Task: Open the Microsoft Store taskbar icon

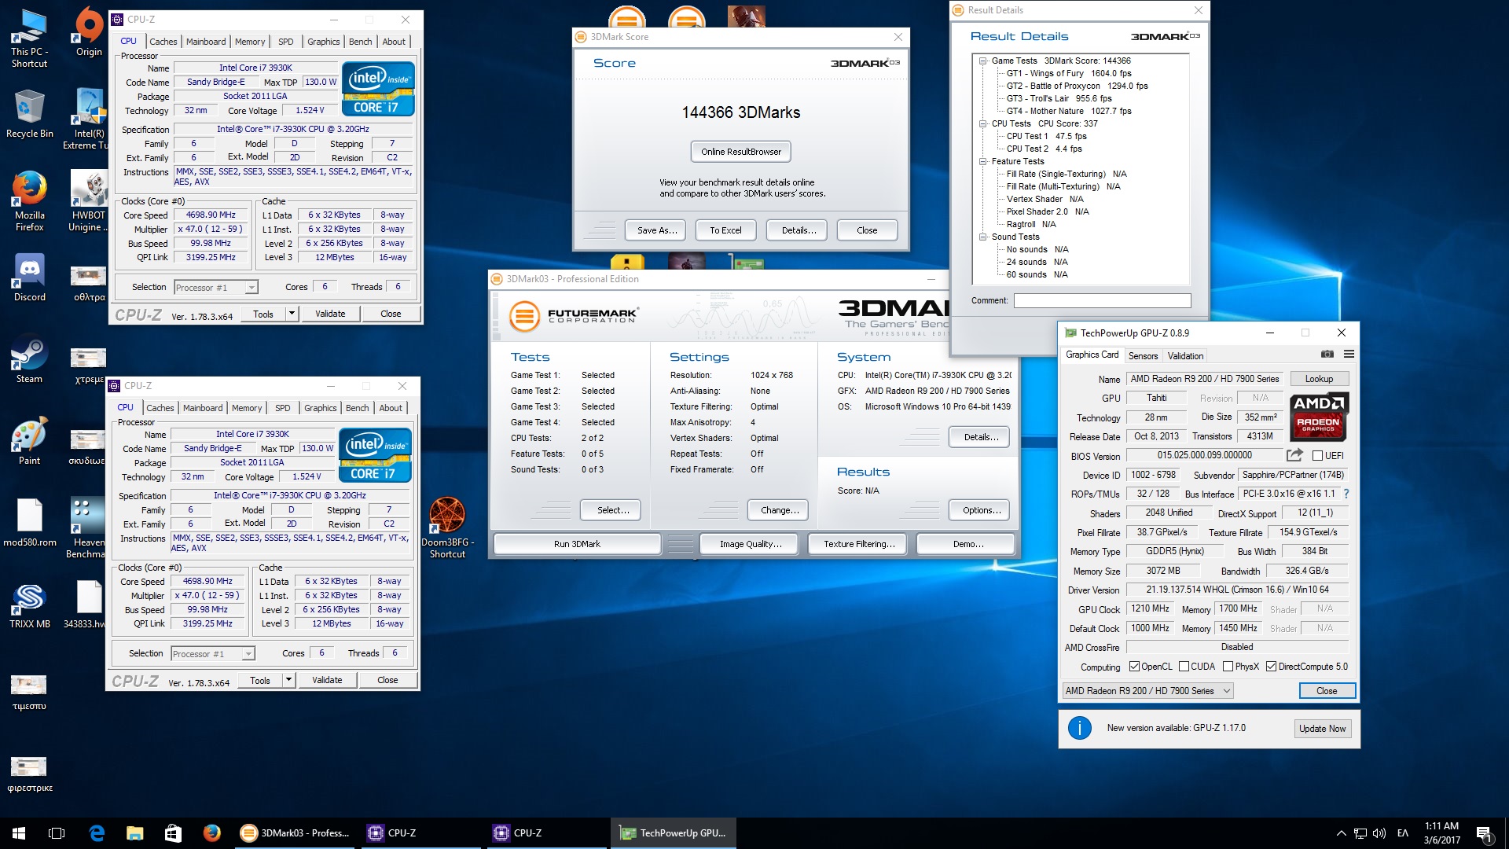Action: pos(173,833)
